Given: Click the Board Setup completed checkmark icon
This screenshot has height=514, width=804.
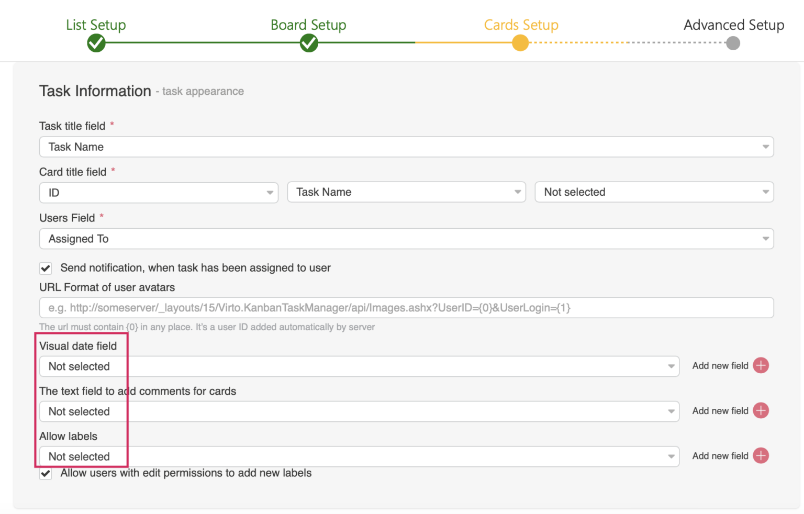Looking at the screenshot, I should click(308, 43).
